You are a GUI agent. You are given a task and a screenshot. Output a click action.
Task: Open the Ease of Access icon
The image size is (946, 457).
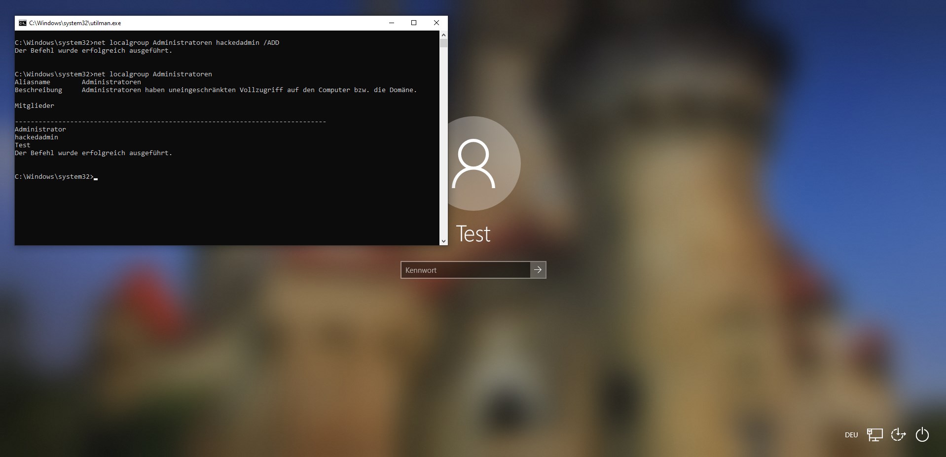click(898, 435)
